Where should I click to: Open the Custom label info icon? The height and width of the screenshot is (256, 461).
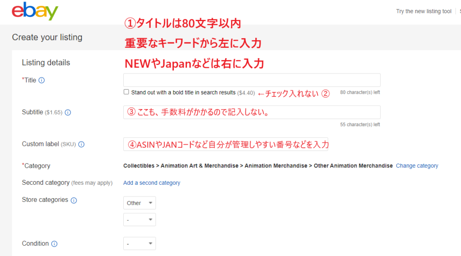pyautogui.click(x=81, y=144)
